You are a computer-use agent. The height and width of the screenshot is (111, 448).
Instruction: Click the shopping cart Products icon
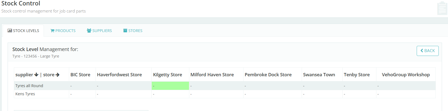(x=53, y=31)
